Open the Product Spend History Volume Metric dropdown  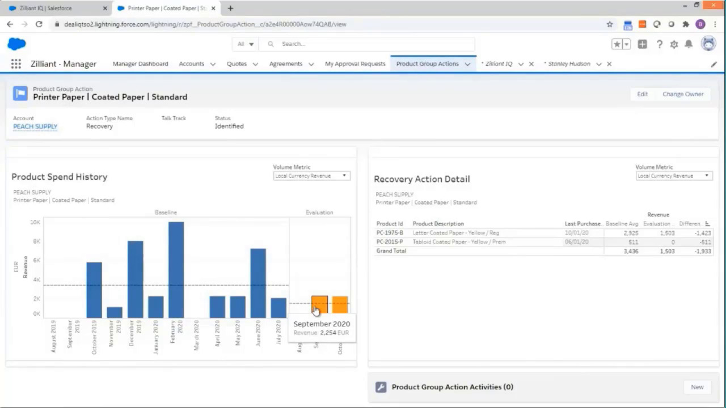coord(311,176)
